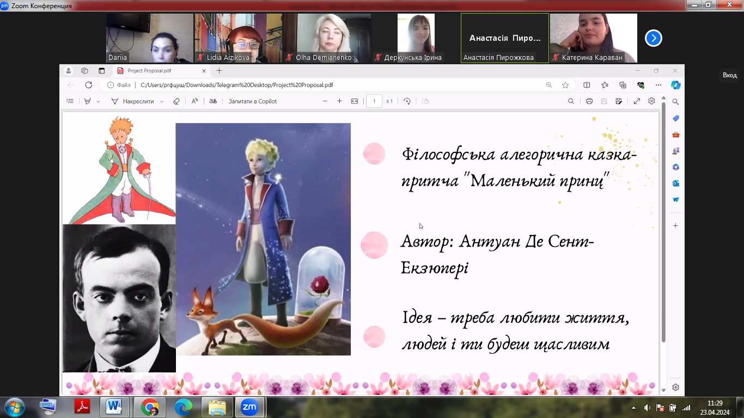Expand the Накреслити pen options arrow
Screen dimensions: 744x418
[162, 101]
